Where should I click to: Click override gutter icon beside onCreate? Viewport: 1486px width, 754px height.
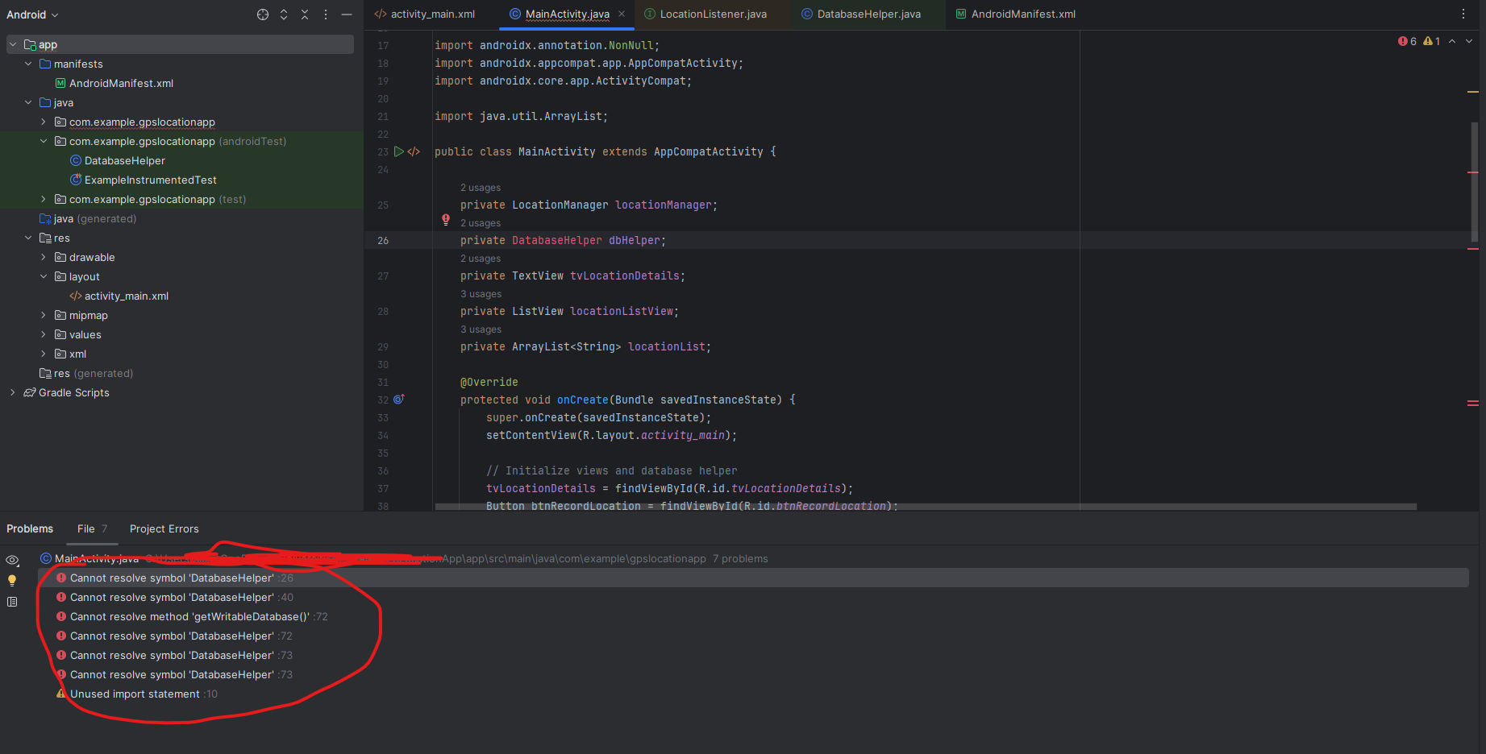tap(398, 400)
